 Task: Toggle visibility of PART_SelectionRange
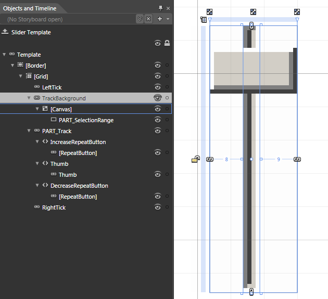(x=157, y=120)
